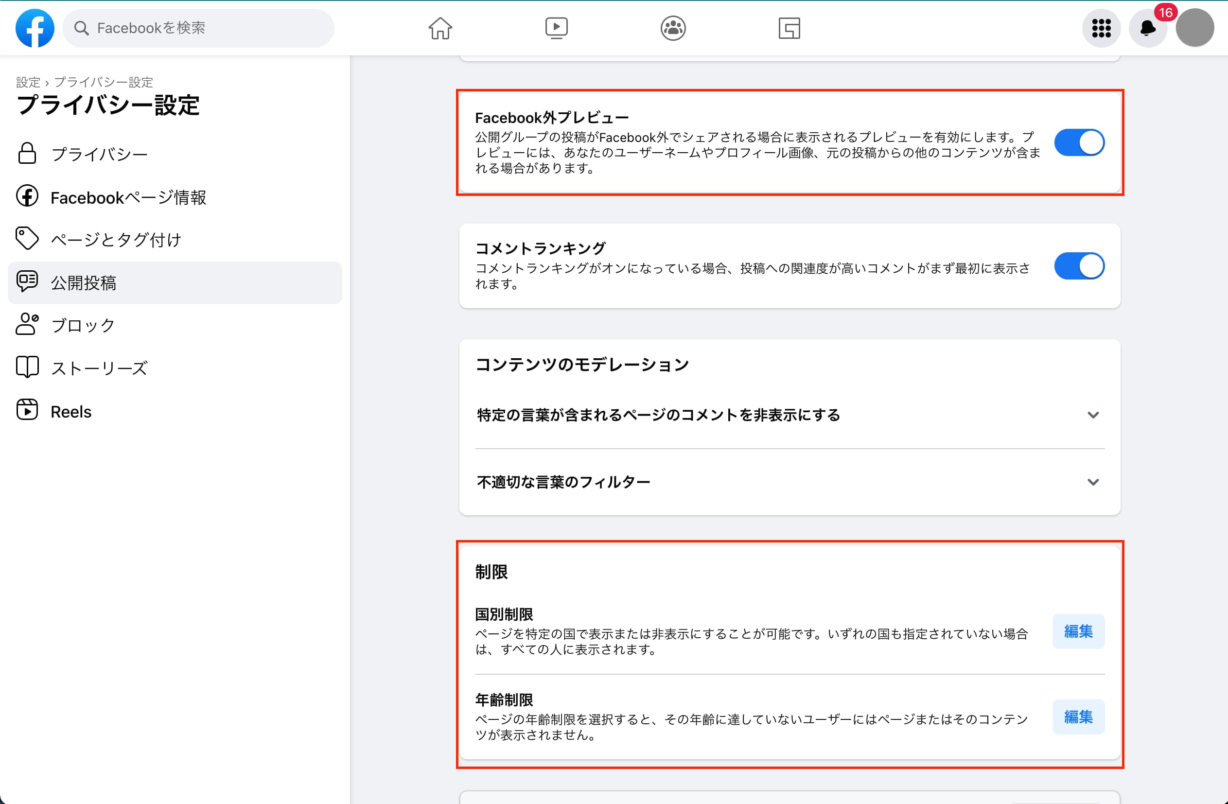This screenshot has height=804, width=1228.
Task: Click the Facebook外プレビュー title text
Action: [552, 118]
